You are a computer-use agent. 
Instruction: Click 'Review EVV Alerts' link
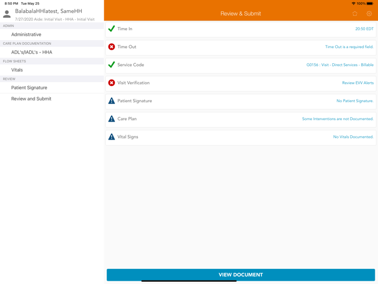pyautogui.click(x=357, y=83)
